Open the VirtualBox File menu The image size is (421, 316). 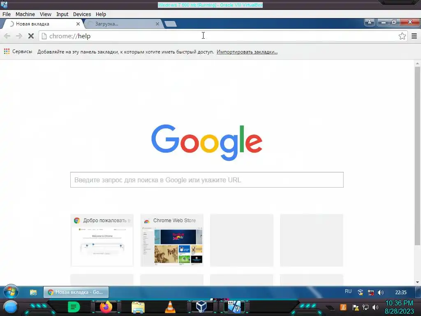[7, 14]
